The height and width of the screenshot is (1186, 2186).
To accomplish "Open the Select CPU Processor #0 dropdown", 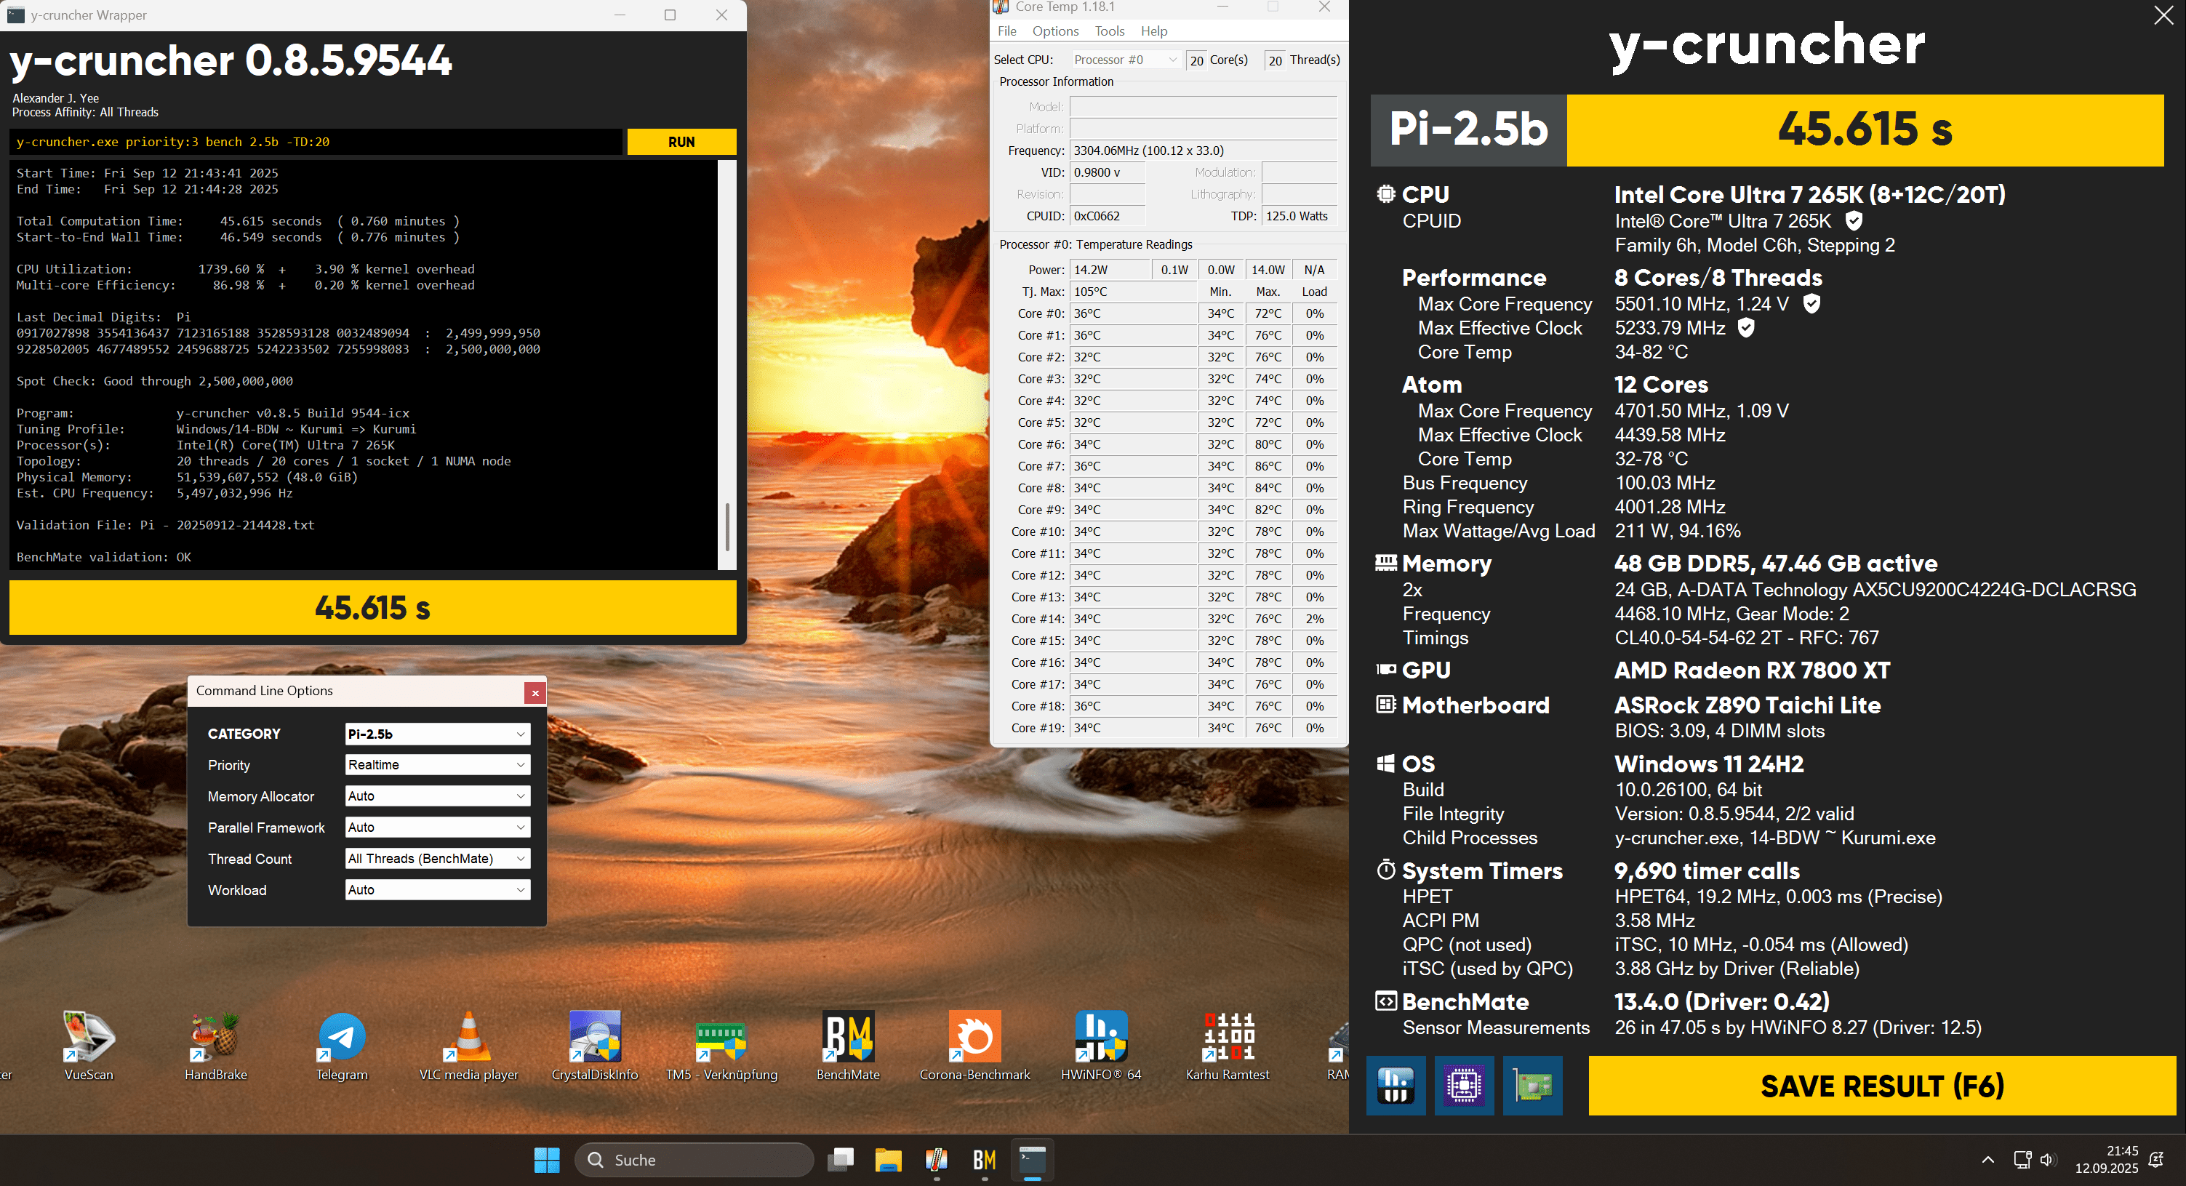I will point(1124,60).
